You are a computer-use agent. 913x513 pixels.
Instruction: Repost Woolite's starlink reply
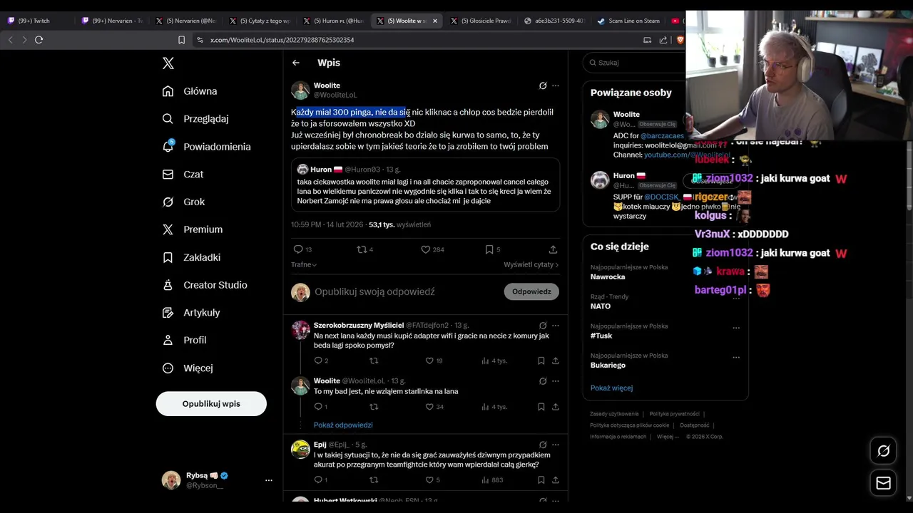(374, 407)
